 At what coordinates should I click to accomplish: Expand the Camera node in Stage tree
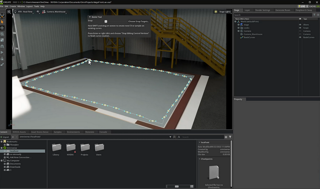(x=238, y=31)
